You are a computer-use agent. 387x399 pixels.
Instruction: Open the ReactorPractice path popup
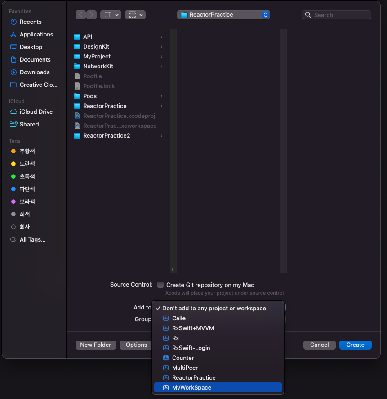click(x=223, y=15)
